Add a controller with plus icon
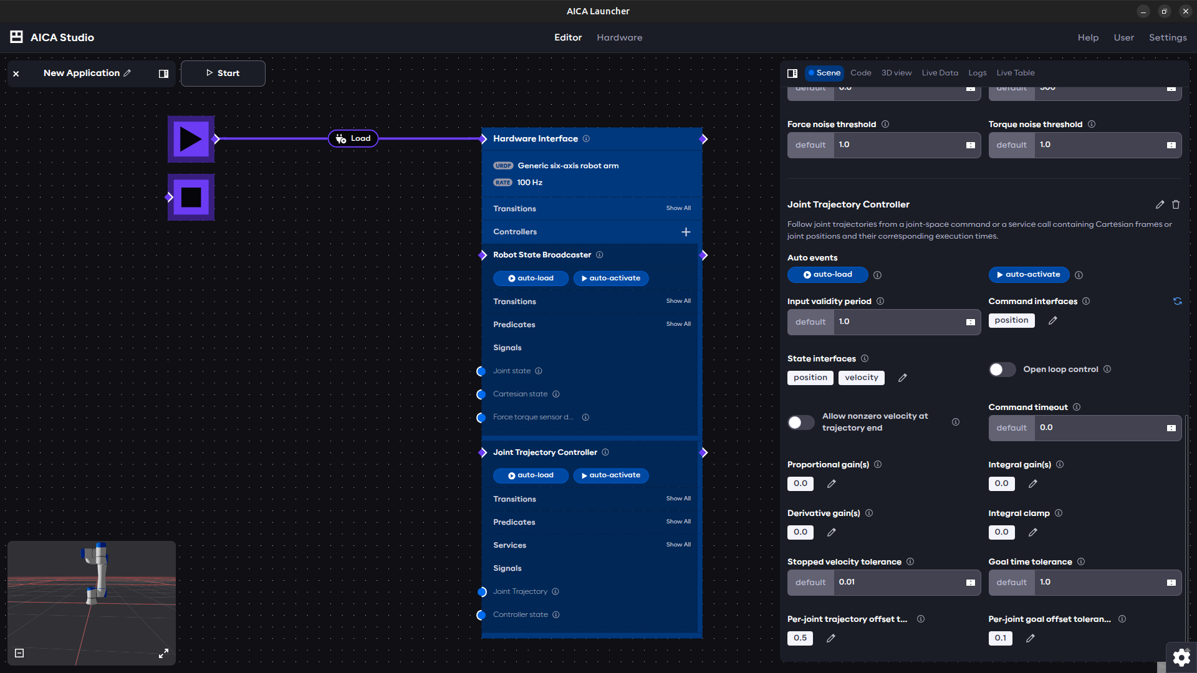Viewport: 1197px width, 673px height. click(x=686, y=232)
